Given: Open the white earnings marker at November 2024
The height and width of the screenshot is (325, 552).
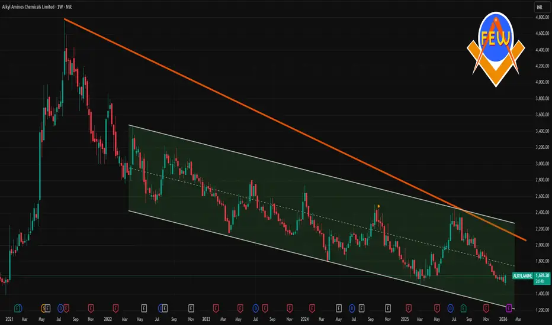Looking at the screenshot, I should click(387, 308).
